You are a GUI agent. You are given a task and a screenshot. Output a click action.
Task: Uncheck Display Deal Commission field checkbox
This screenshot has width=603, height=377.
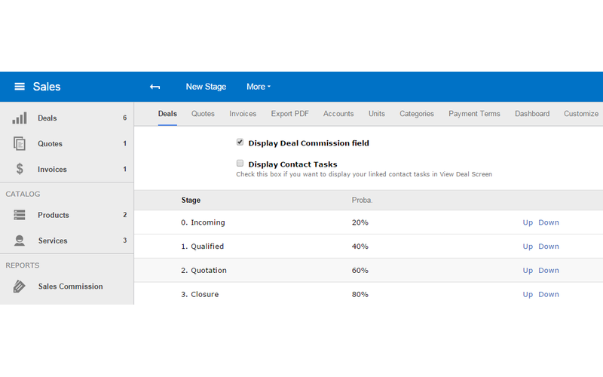pos(240,143)
